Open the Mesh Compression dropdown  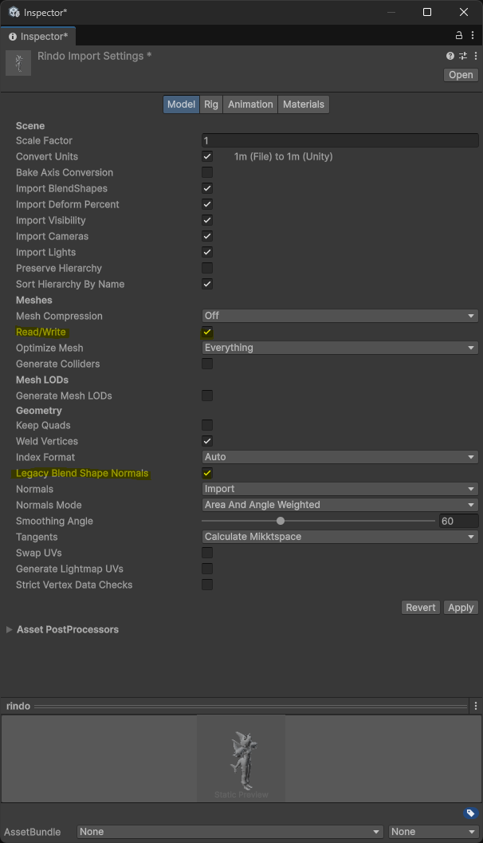[x=340, y=316]
